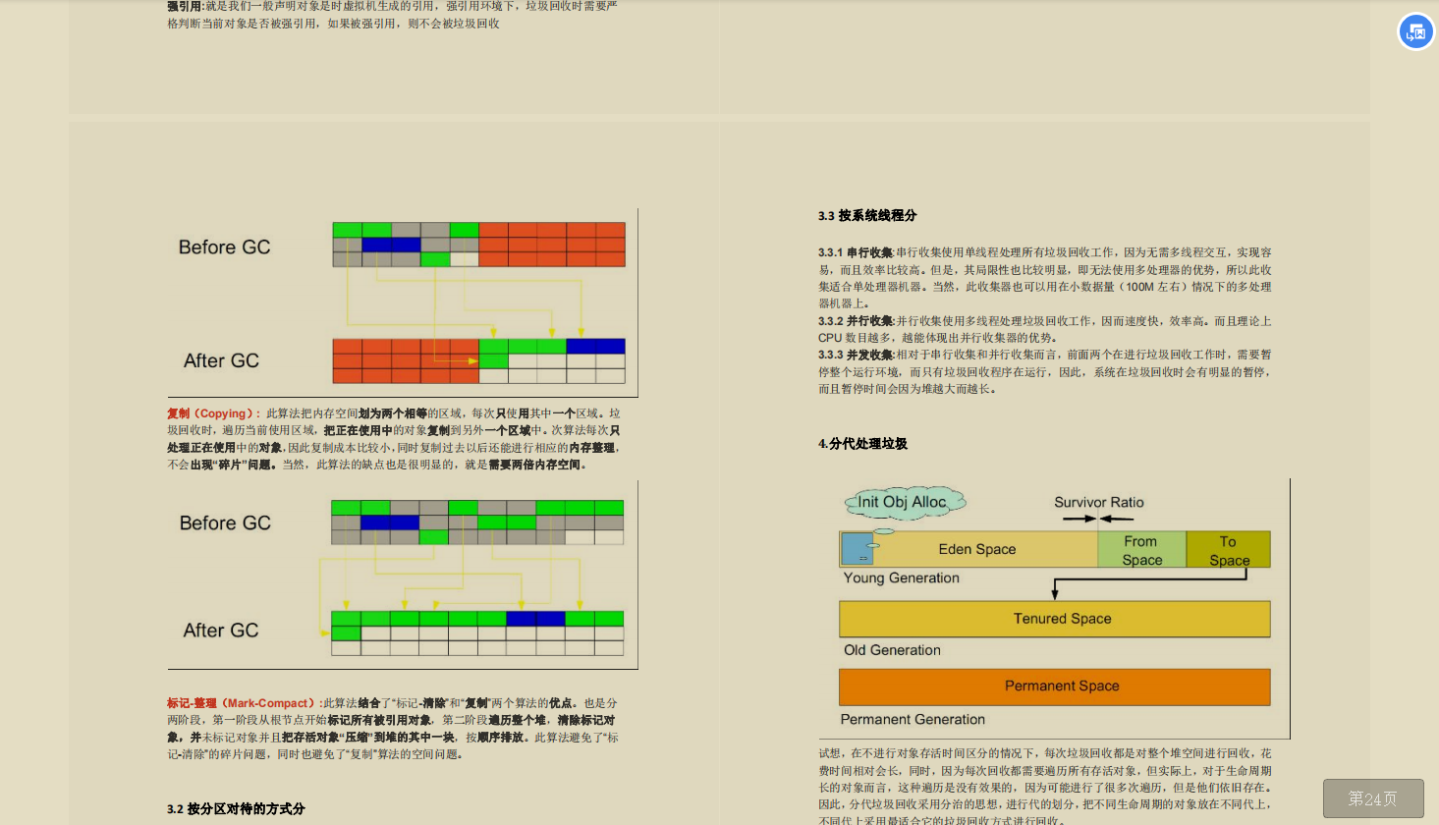Click the Old Generation label
The height and width of the screenshot is (825, 1439).
coord(892,650)
